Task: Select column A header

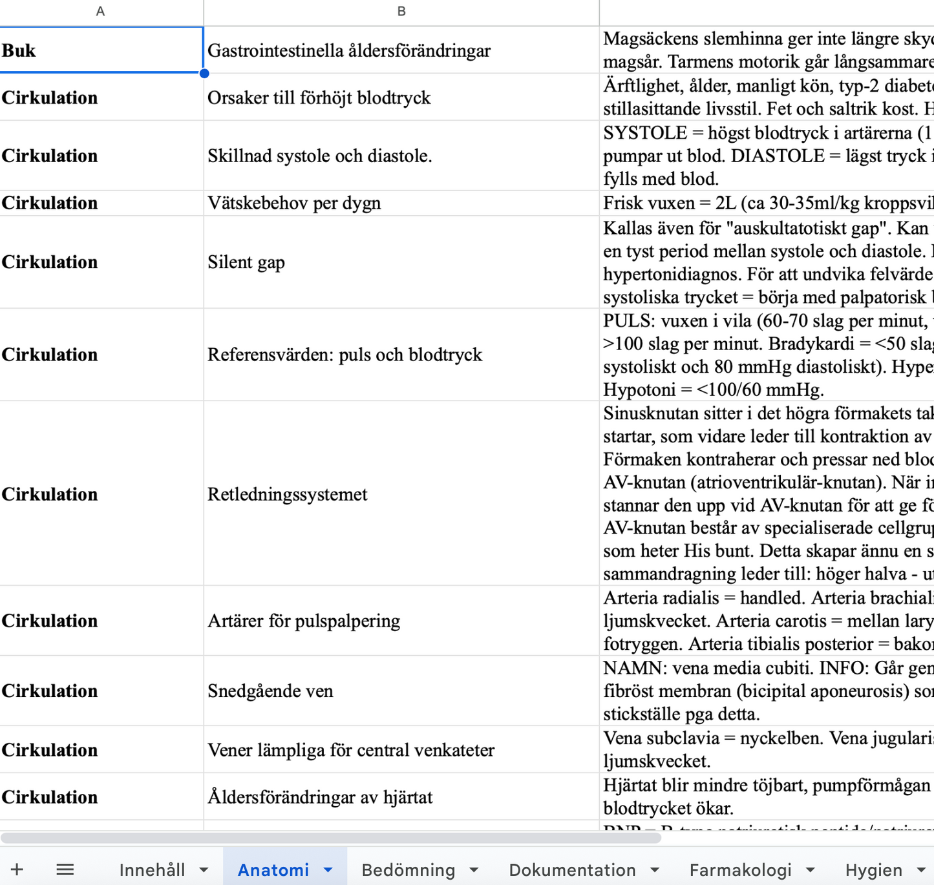Action: point(101,11)
